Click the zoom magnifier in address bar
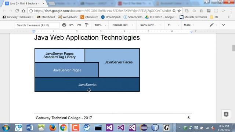Viewport: 235px width, 132px height. (x=174, y=11)
